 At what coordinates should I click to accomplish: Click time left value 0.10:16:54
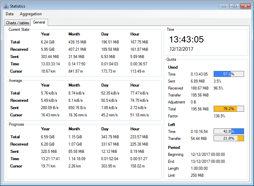199,132
